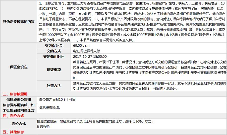Select the 自公告之日起10个工作日 value
The image size is (227, 135).
(x=57, y=99)
